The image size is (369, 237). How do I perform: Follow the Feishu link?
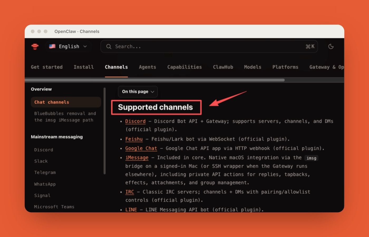134,139
